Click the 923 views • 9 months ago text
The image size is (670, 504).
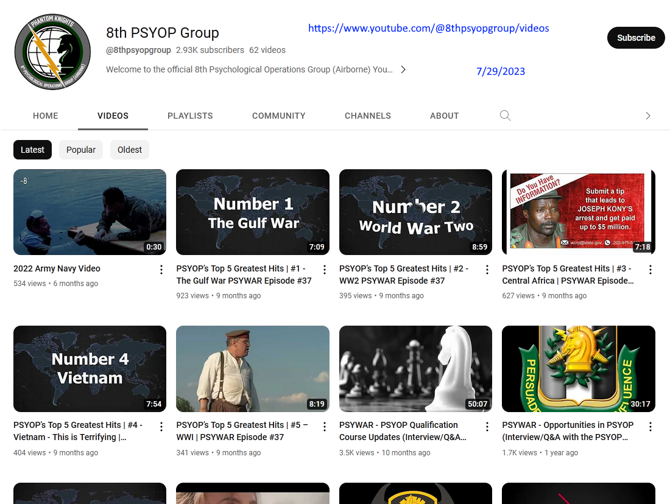pyautogui.click(x=218, y=296)
